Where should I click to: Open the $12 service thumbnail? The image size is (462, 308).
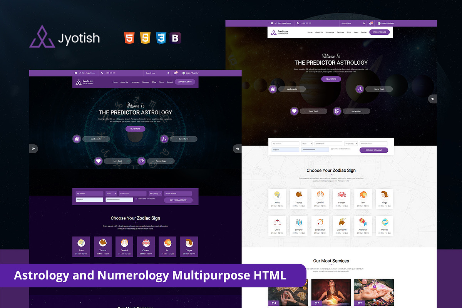pyautogui.click(x=331, y=293)
